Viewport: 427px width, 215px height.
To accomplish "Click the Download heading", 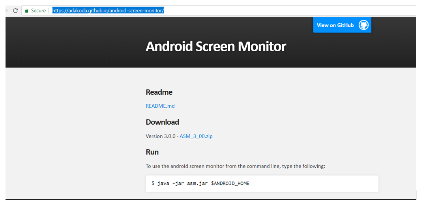I will 162,122.
